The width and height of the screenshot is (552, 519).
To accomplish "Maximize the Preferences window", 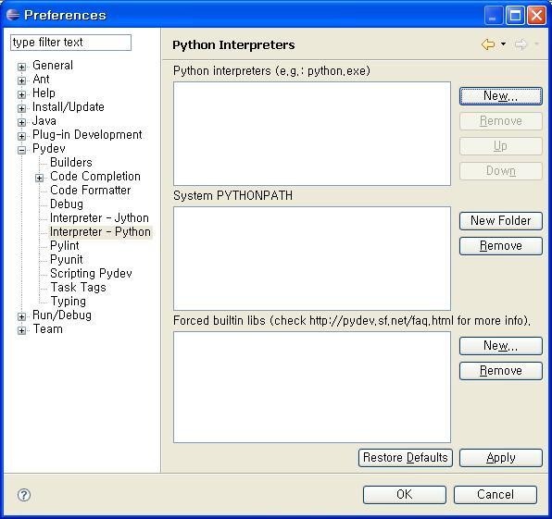I will pyautogui.click(x=515, y=15).
